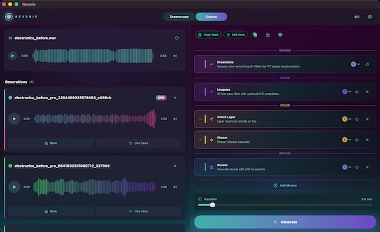Click the Add Module button

click(x=285, y=186)
